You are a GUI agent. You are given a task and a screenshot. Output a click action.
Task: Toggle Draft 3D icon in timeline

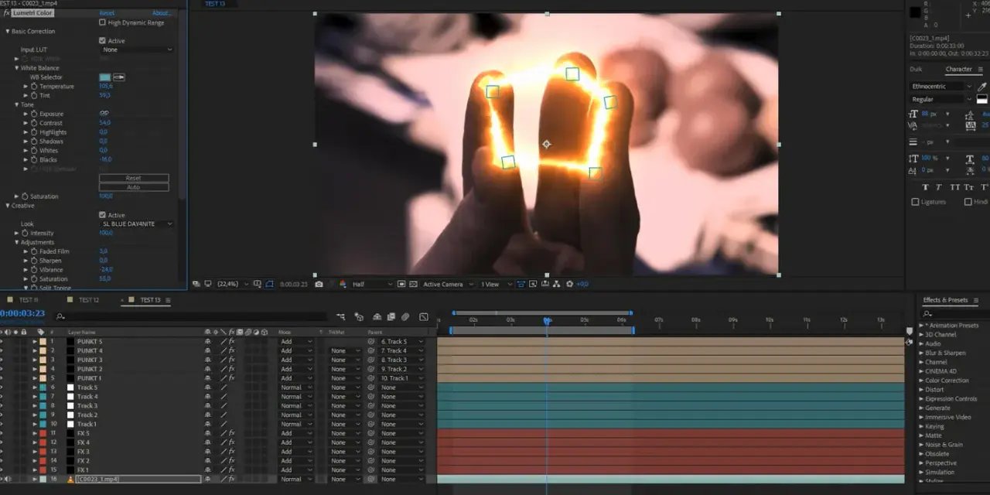click(x=359, y=316)
